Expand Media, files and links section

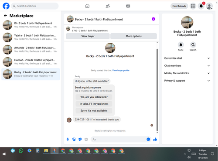[187, 73]
